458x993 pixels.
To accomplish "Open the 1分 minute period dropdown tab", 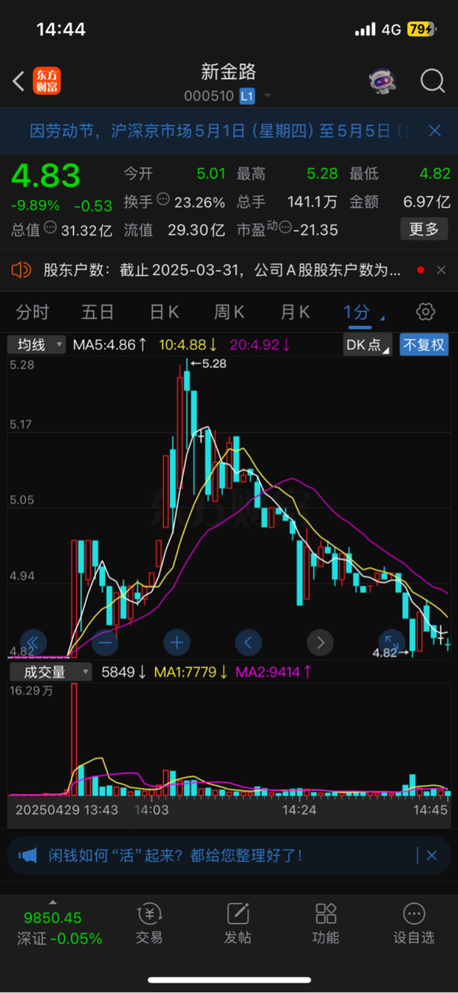I will (363, 313).
